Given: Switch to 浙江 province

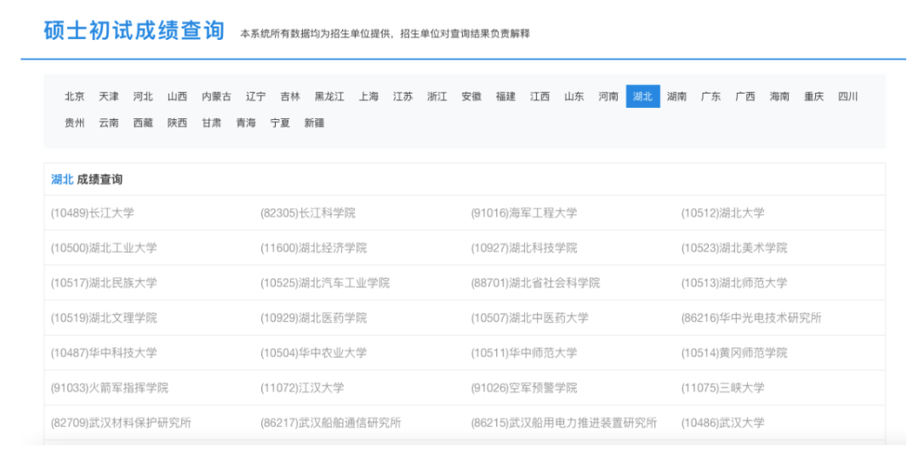Looking at the screenshot, I should pos(437,97).
